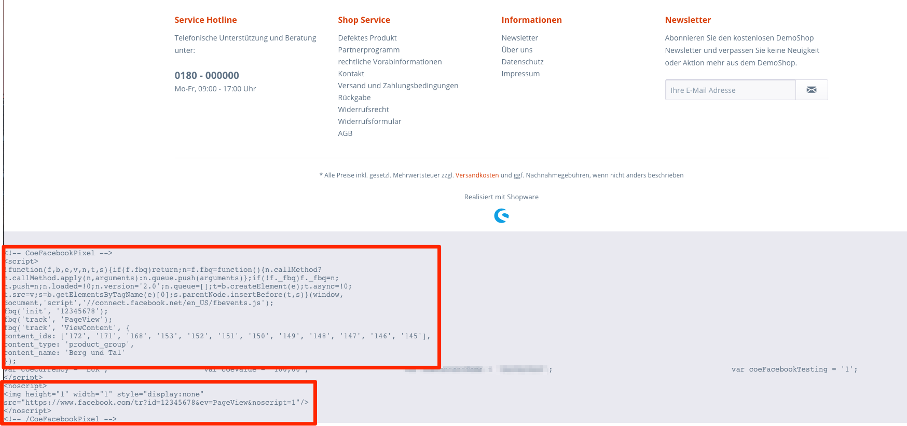Viewport: 907px width, 426px height.
Task: Click the newsletter envelope submit icon
Action: pyautogui.click(x=812, y=90)
